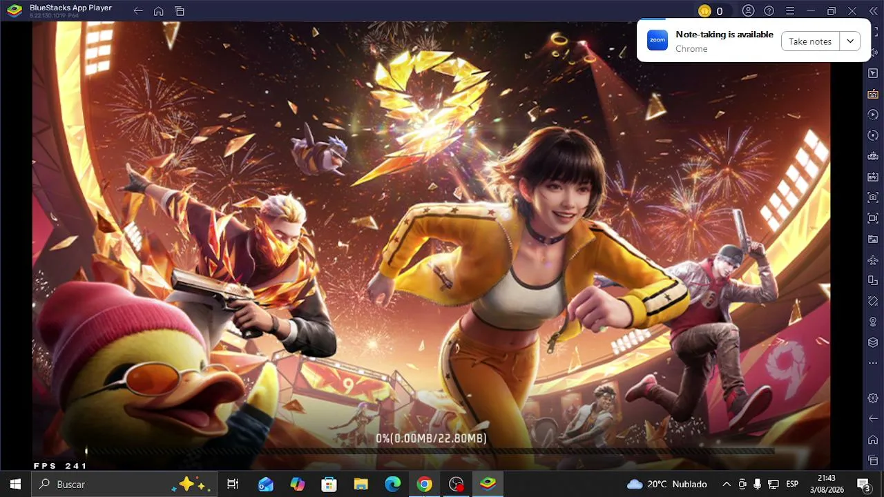Toggle airplane mode icon in sidebar
This screenshot has width=884, height=497.
pyautogui.click(x=873, y=260)
